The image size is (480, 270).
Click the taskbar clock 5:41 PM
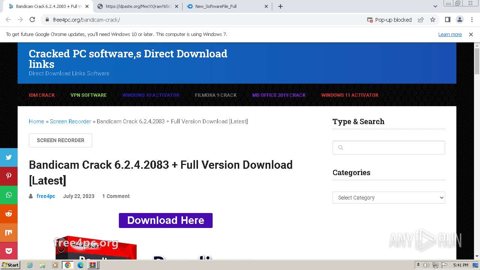click(460, 265)
